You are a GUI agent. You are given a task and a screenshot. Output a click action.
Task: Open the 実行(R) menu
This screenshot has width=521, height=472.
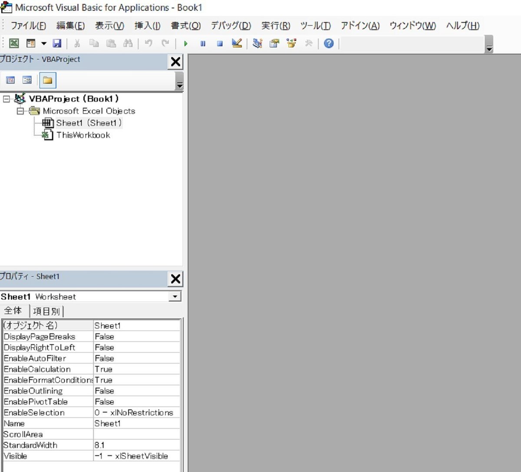click(276, 26)
